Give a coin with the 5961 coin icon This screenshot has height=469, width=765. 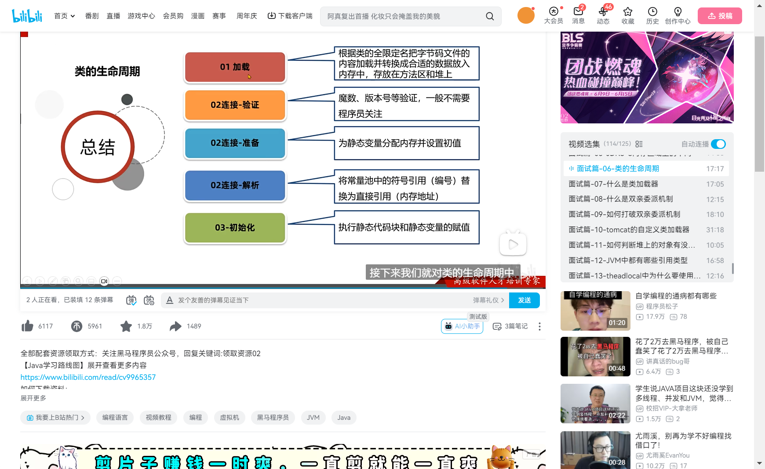76,326
